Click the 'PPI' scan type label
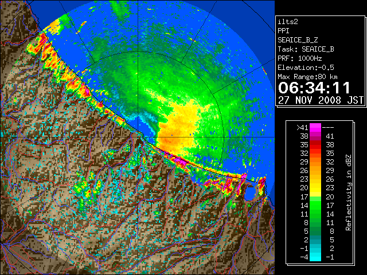Viewport: 367px width, 275px height. click(x=283, y=31)
